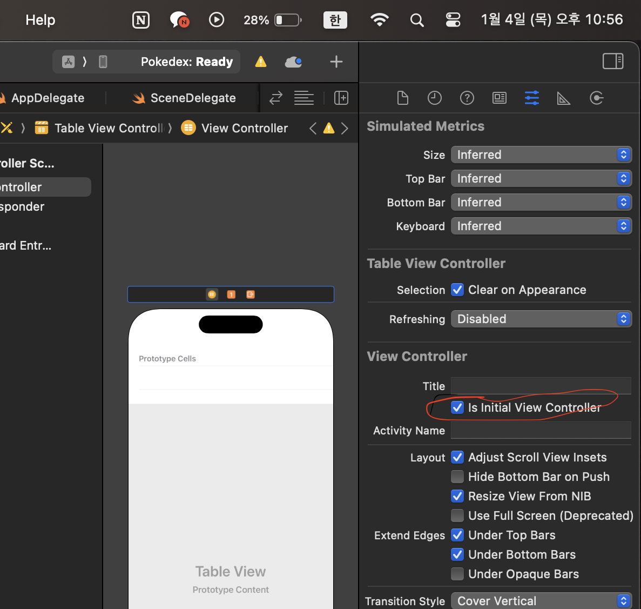Open Spotlight search in menu bar

pyautogui.click(x=416, y=19)
